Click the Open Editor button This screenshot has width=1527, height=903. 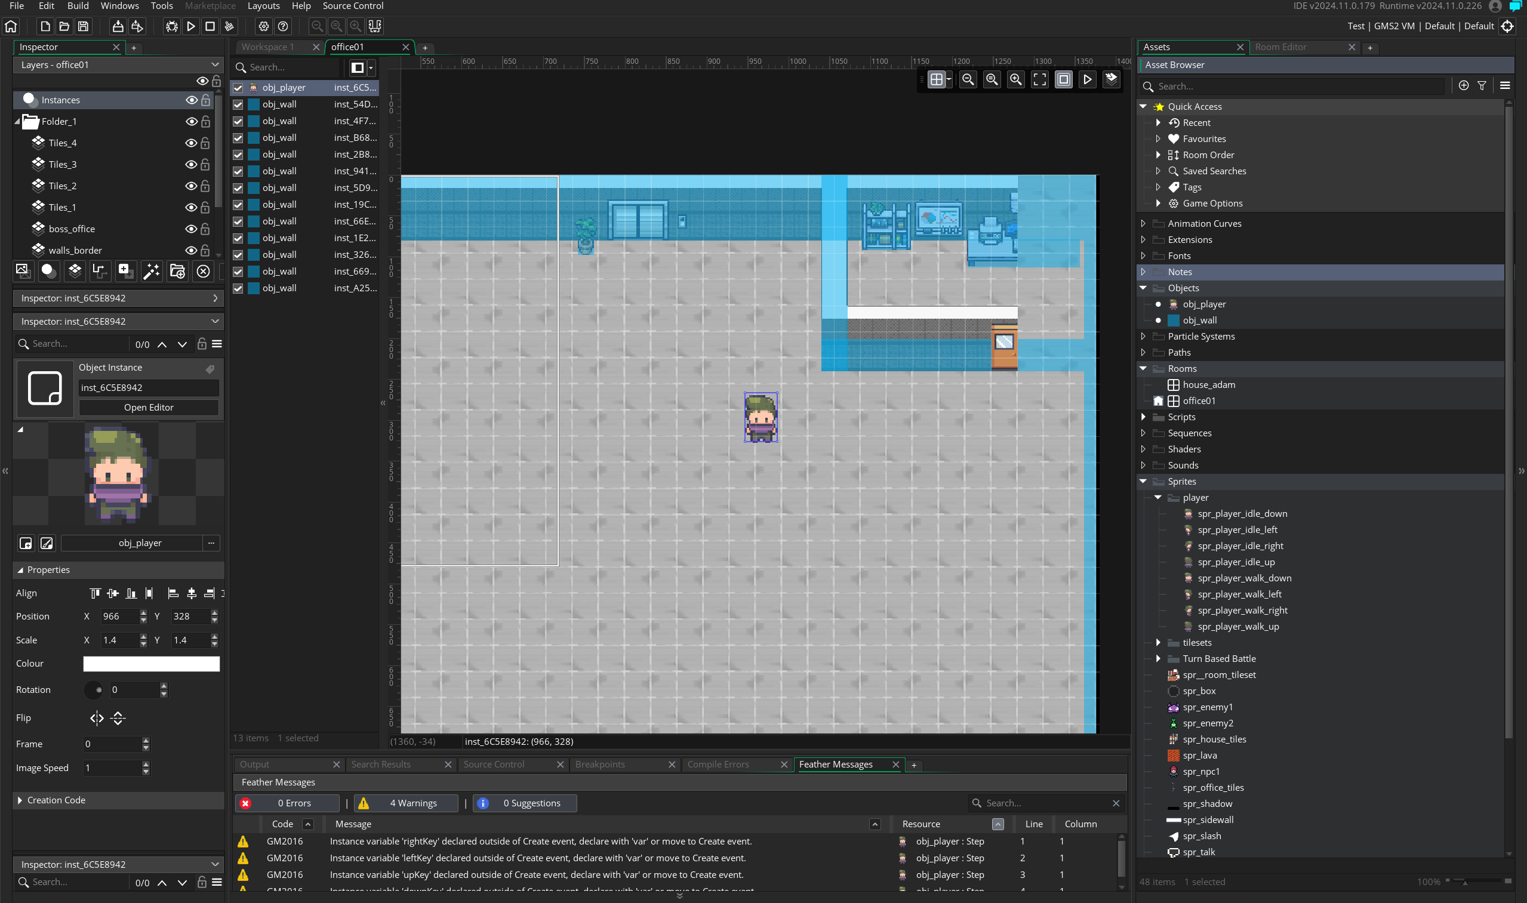(149, 407)
